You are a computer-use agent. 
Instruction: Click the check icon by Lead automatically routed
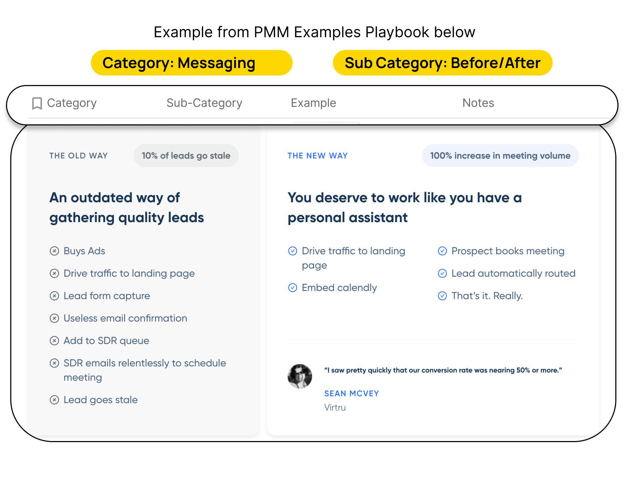[442, 273]
